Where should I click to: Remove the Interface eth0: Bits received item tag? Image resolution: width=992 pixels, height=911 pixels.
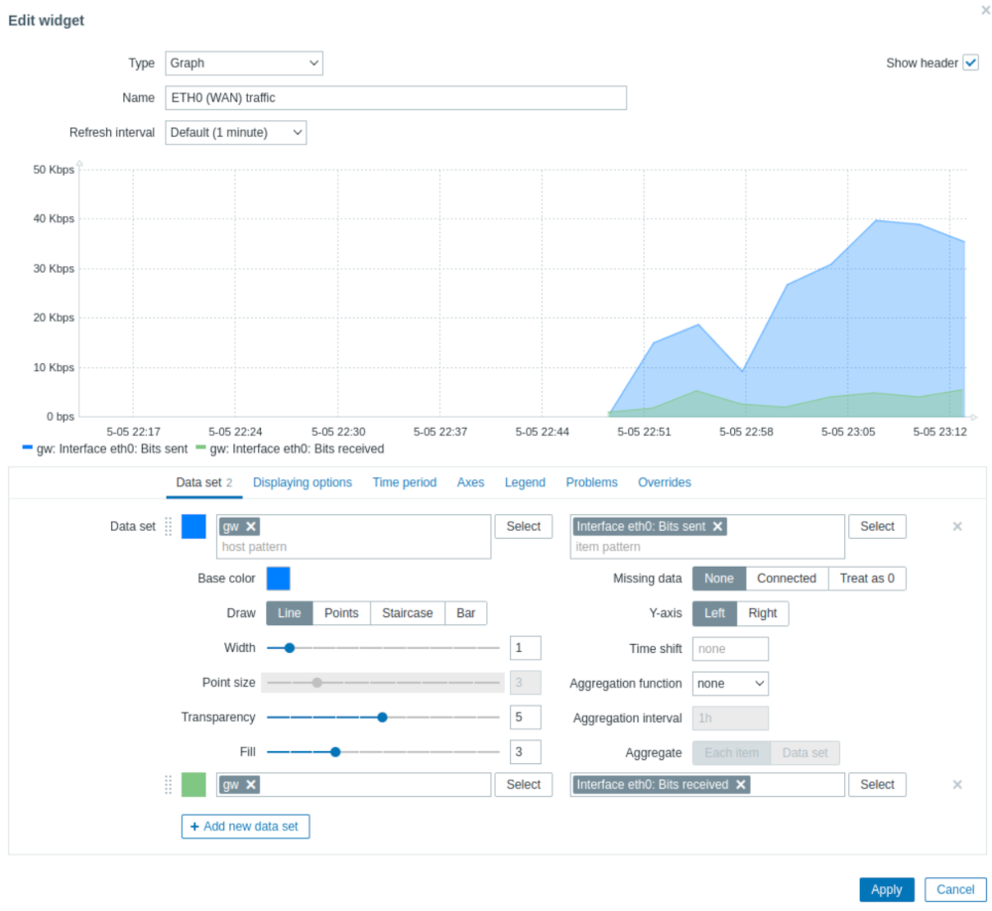pos(741,785)
